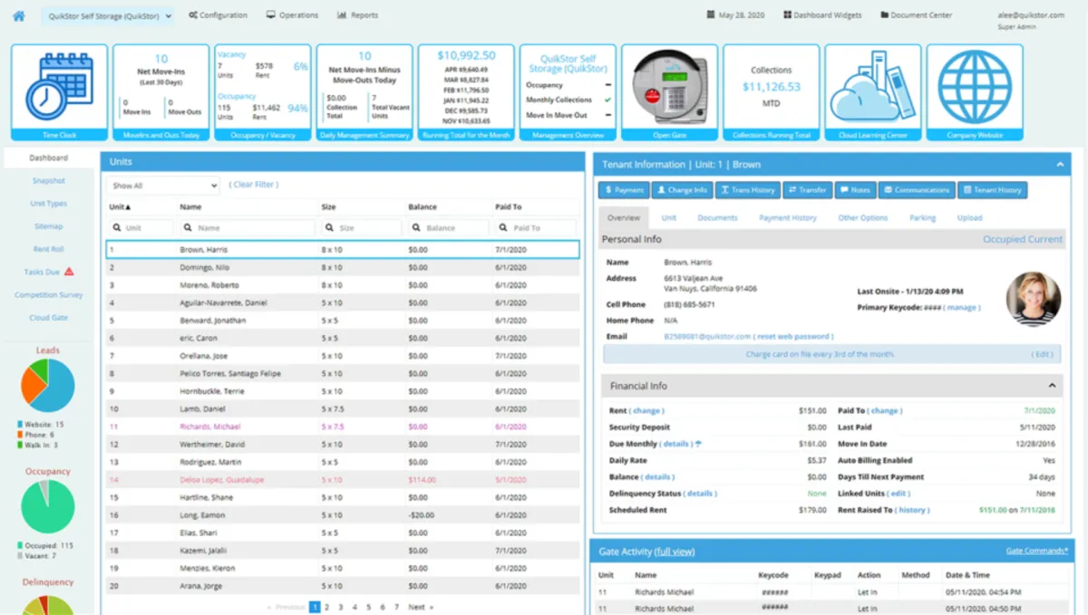1088x615 pixels.
Task: Switch to the Payment History tab
Action: tap(787, 218)
